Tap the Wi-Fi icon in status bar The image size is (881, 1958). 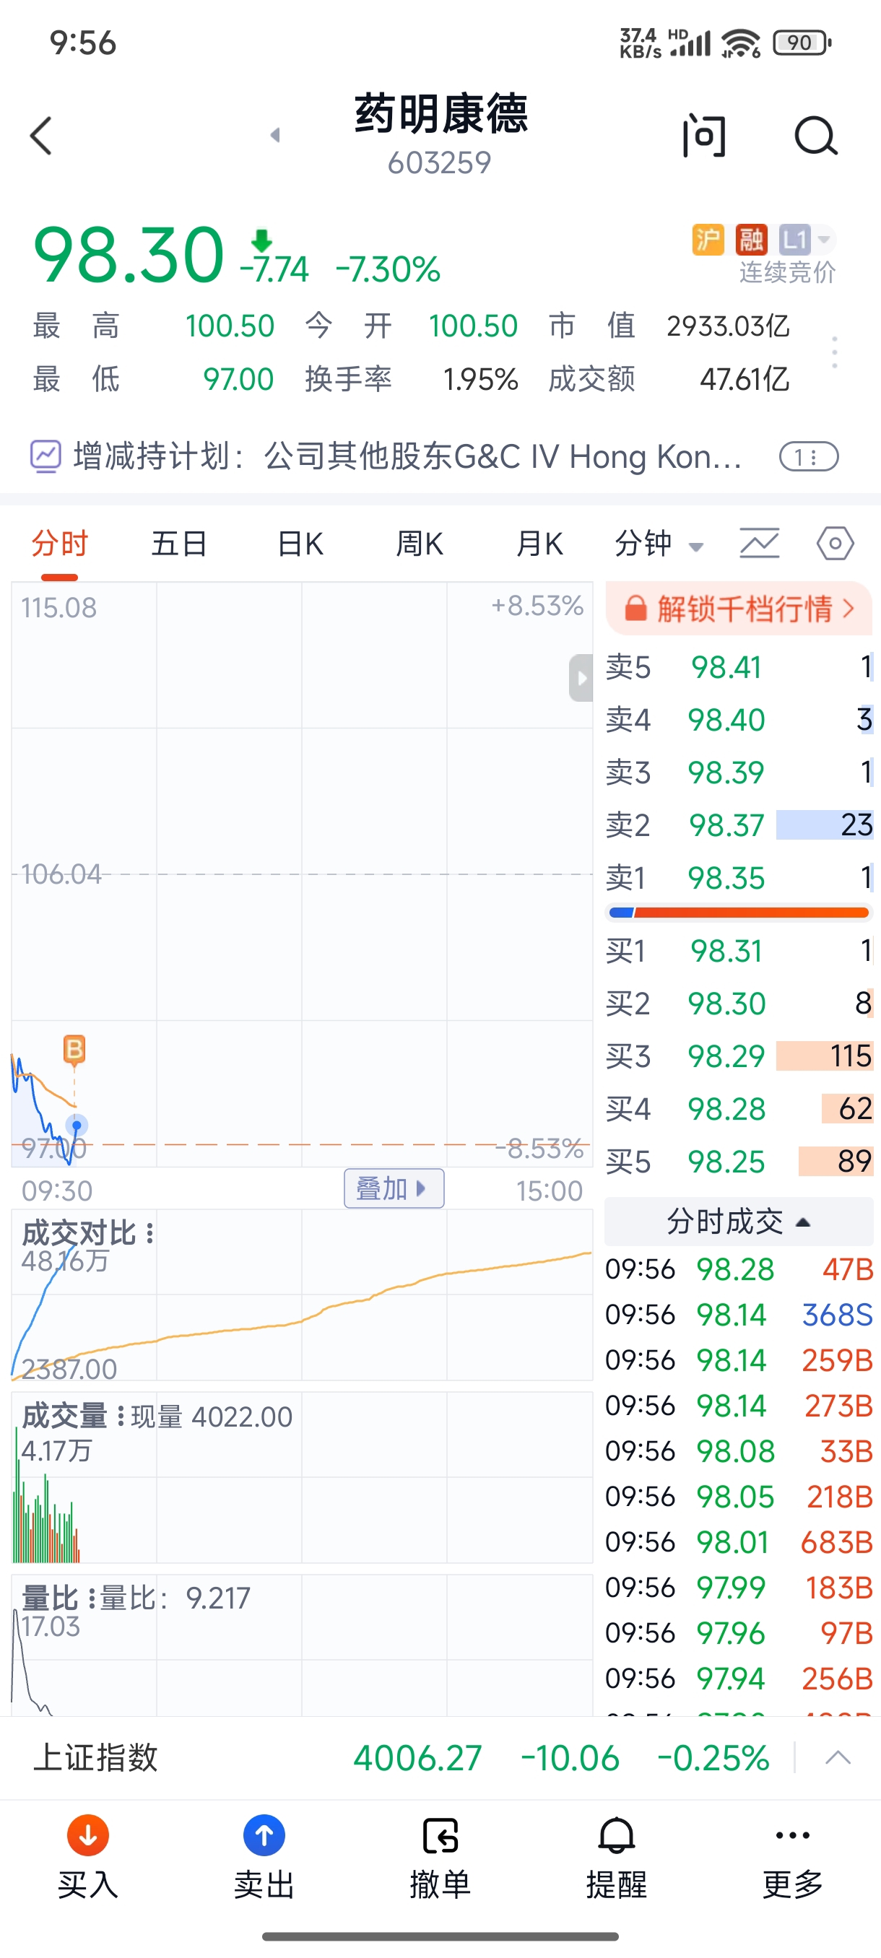pyautogui.click(x=741, y=43)
